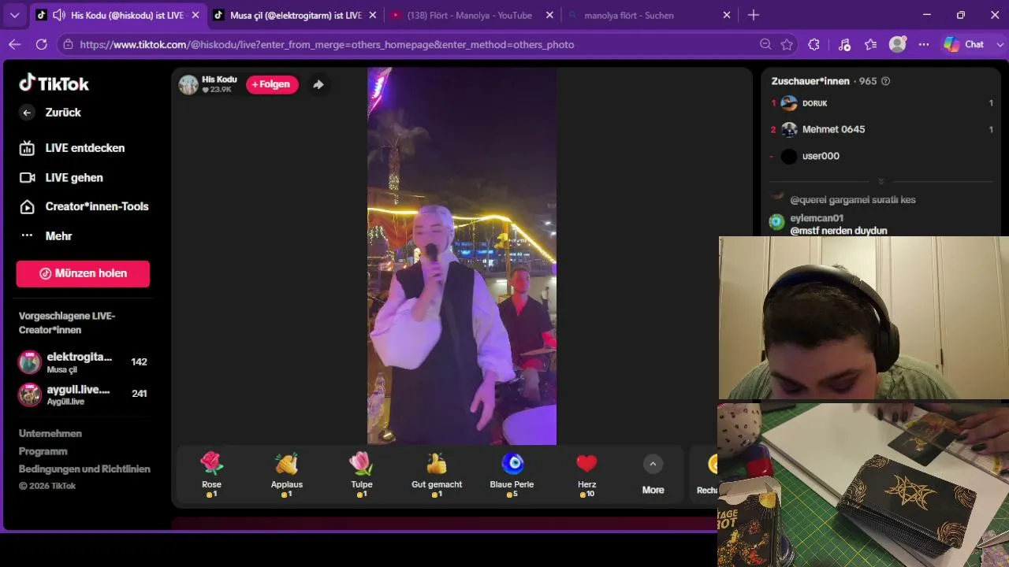Image resolution: width=1009 pixels, height=567 pixels.
Task: Open the Unternehmen footer link
Action: coord(50,434)
